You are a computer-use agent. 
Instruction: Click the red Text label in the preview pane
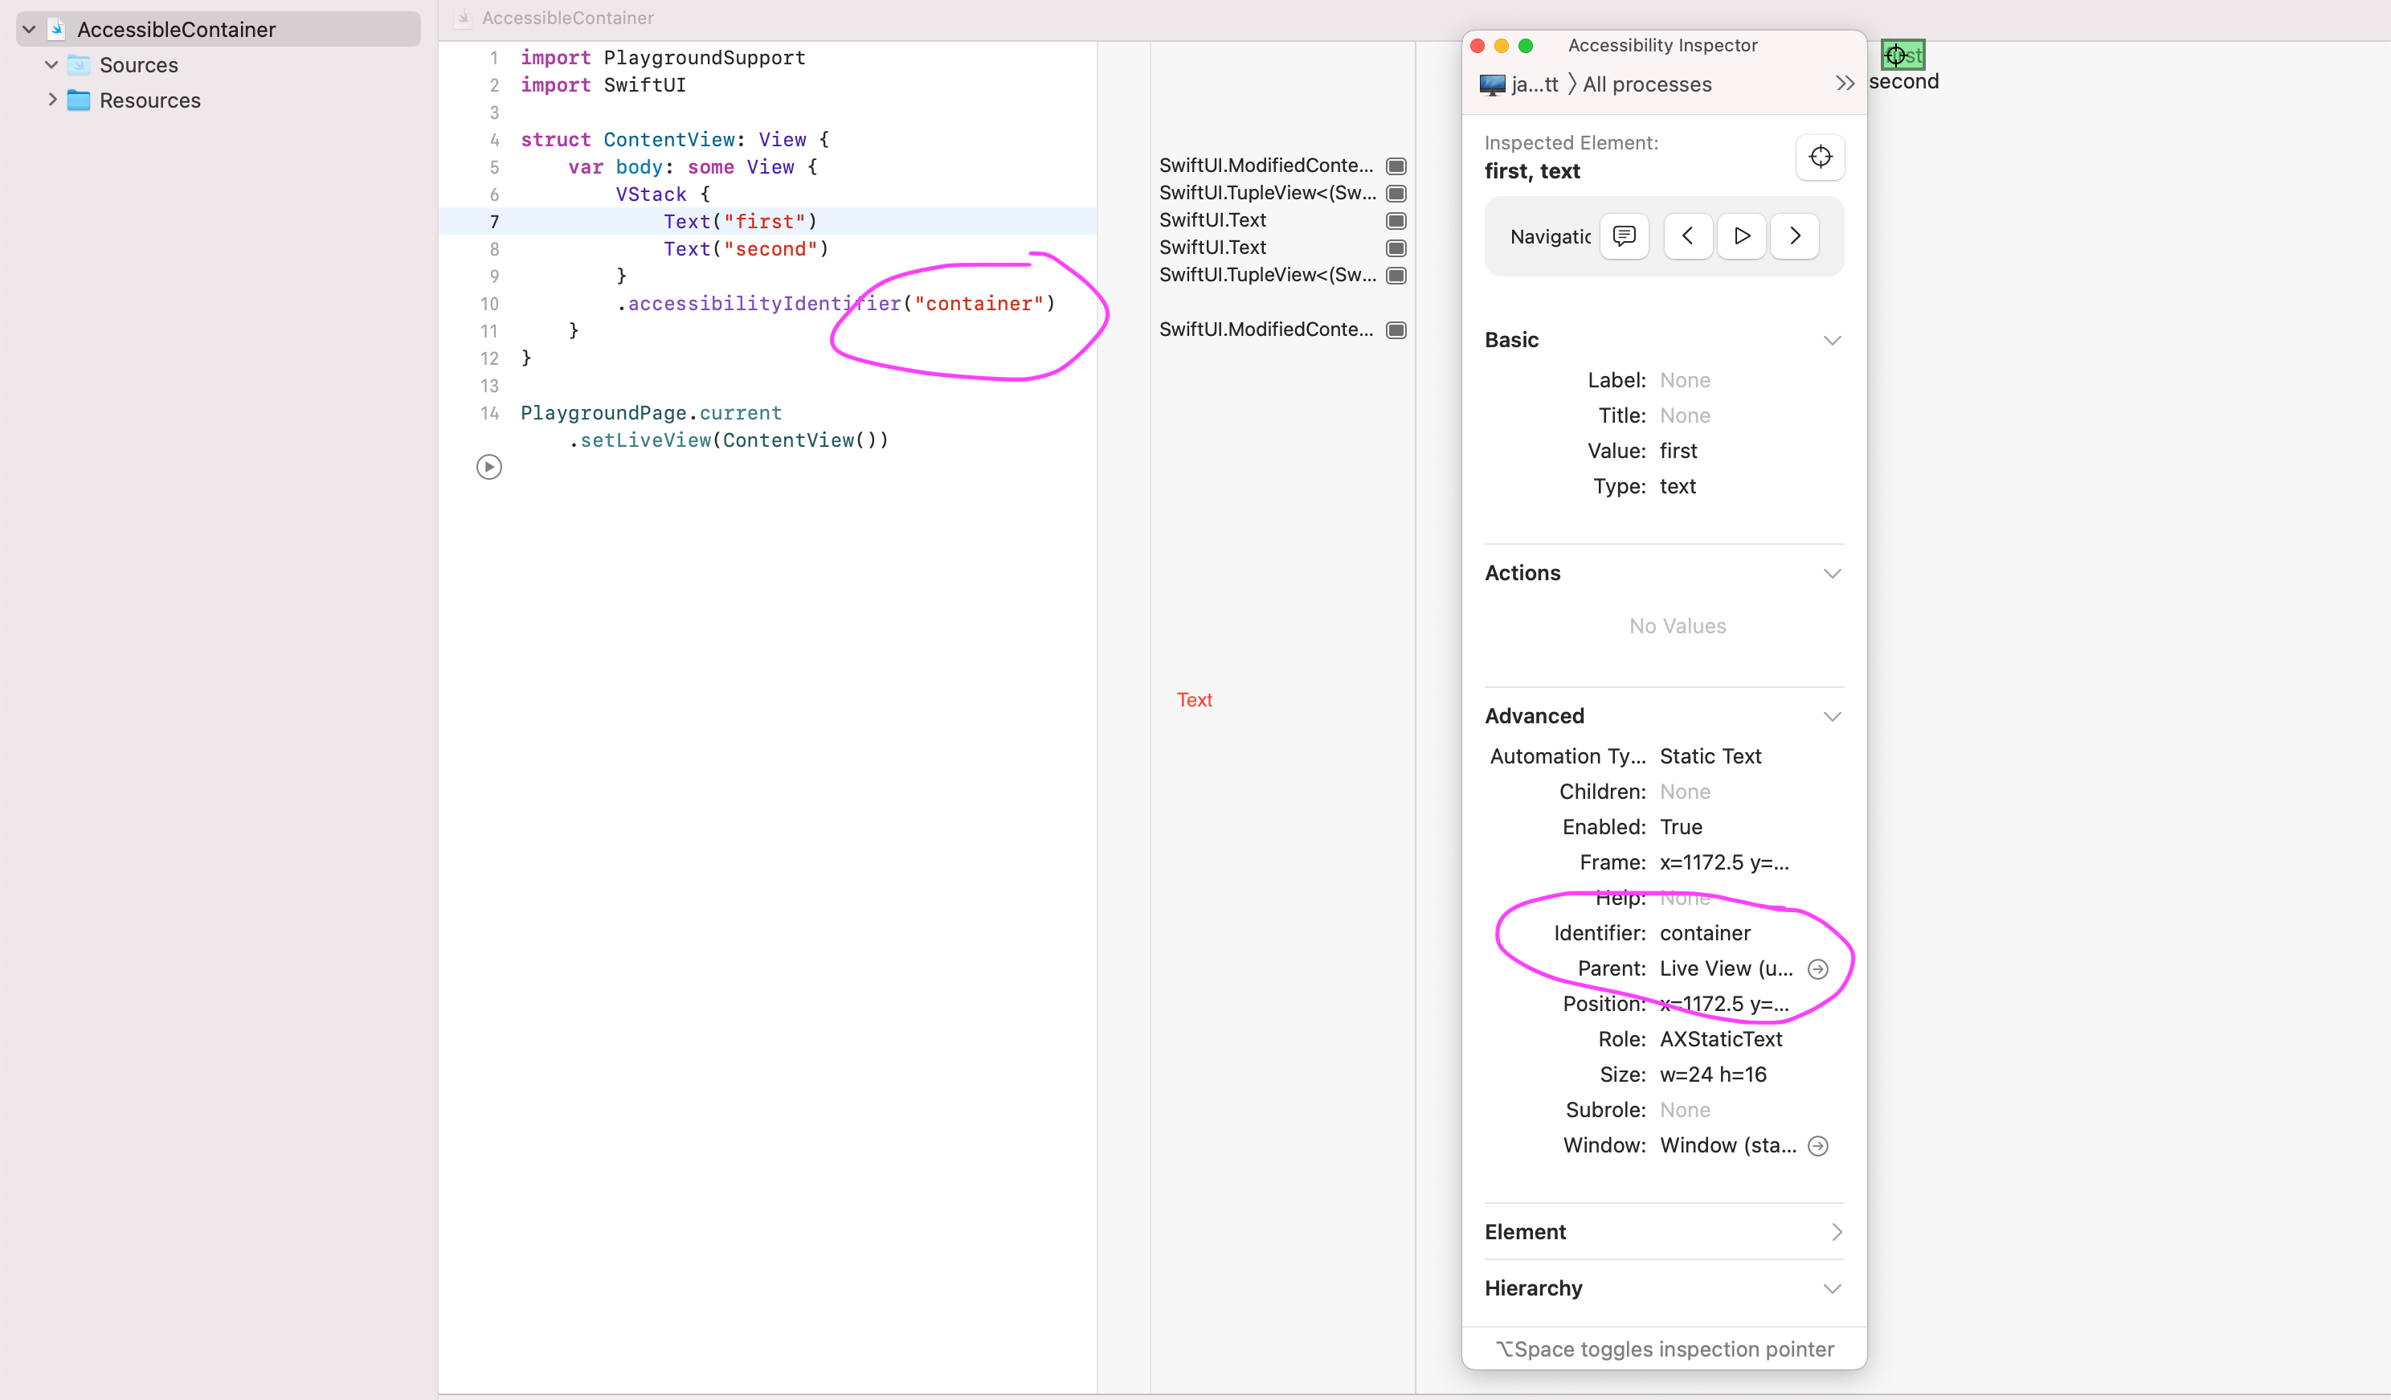click(1195, 699)
